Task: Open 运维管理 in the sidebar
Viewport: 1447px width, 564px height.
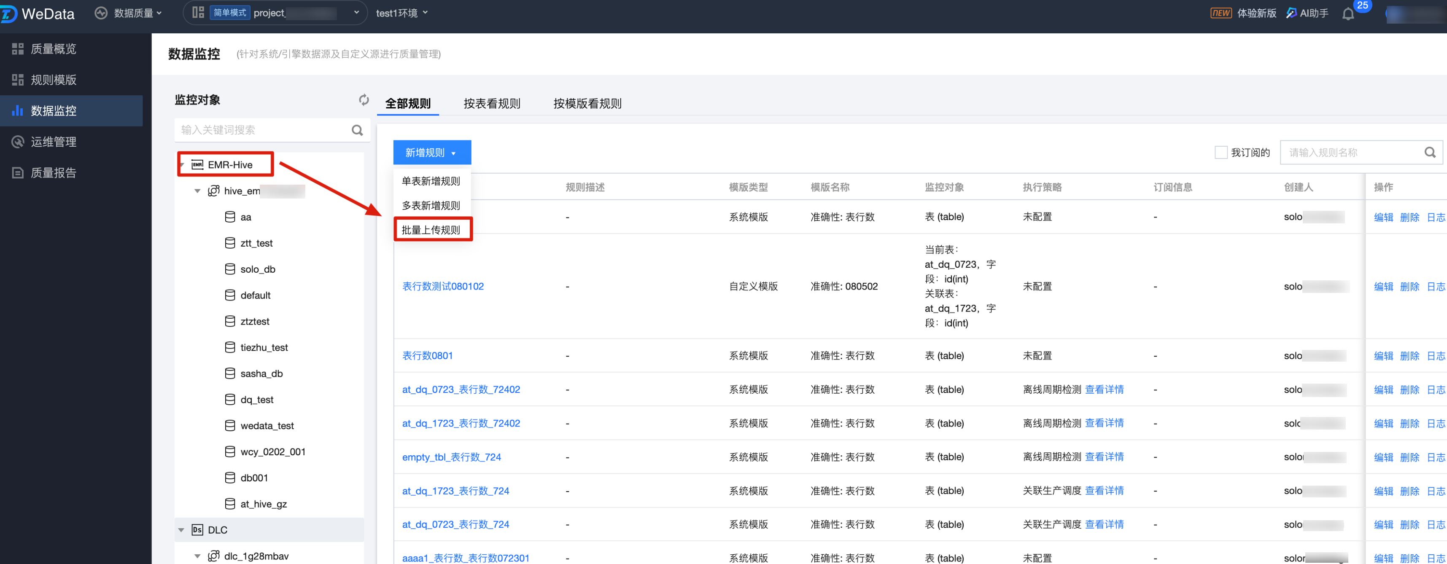Action: click(x=53, y=142)
